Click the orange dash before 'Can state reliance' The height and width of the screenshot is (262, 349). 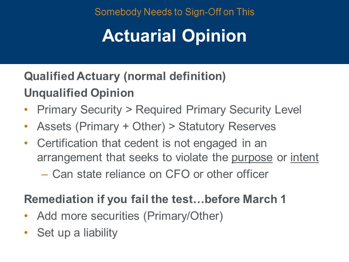[44, 175]
